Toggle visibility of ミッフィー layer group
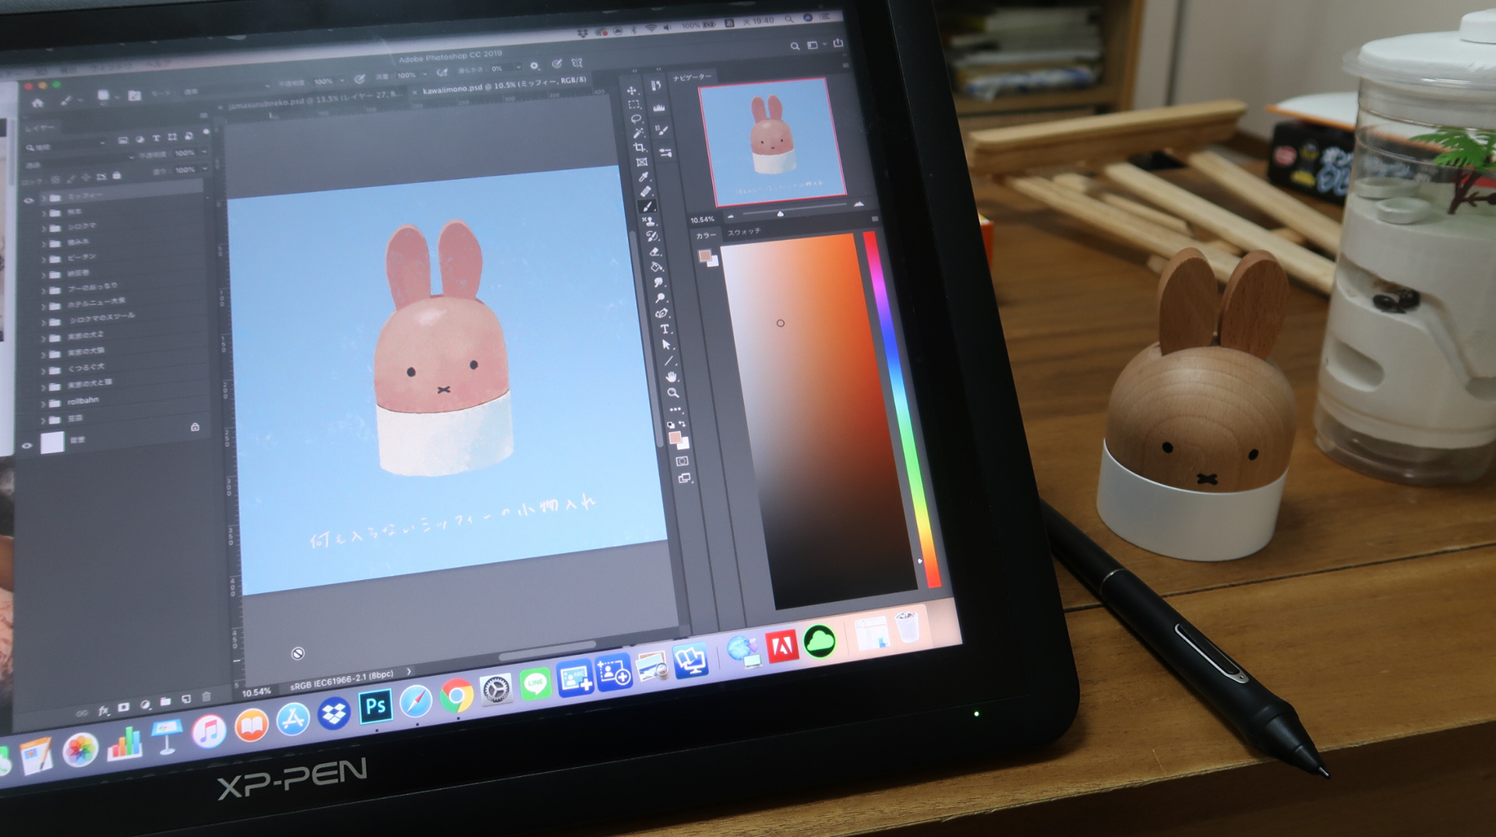Screen dimensions: 1496x837 point(29,200)
